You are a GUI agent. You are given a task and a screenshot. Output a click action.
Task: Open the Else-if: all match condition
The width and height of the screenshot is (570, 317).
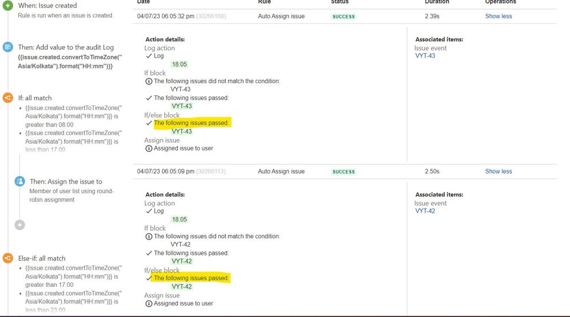pyautogui.click(x=42, y=258)
